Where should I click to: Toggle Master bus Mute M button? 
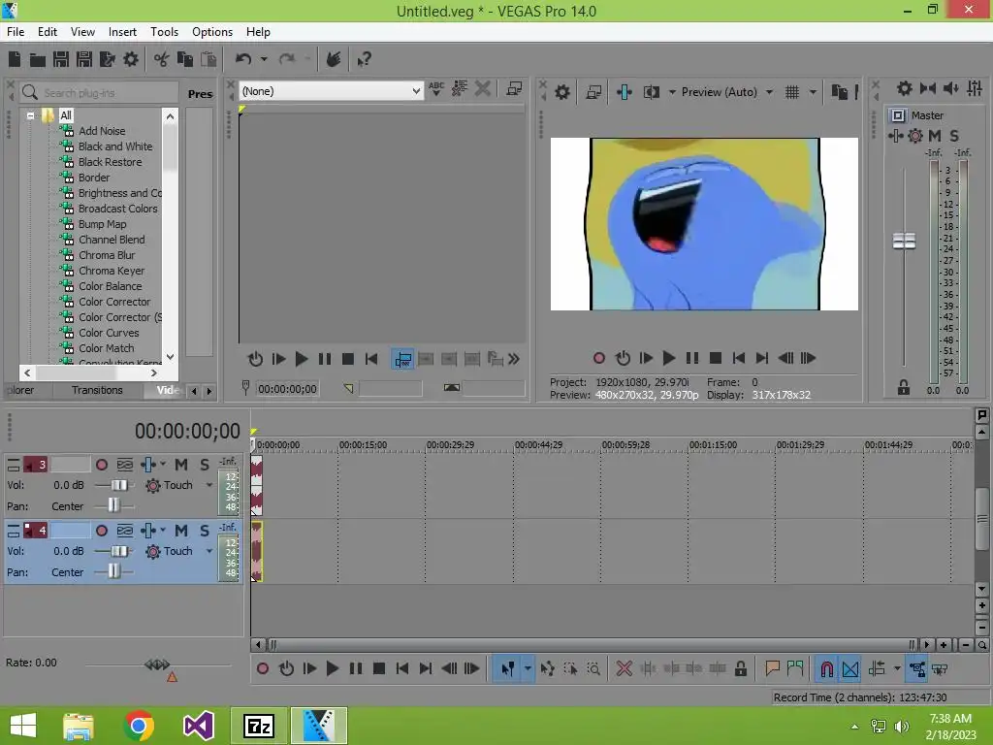tap(934, 136)
